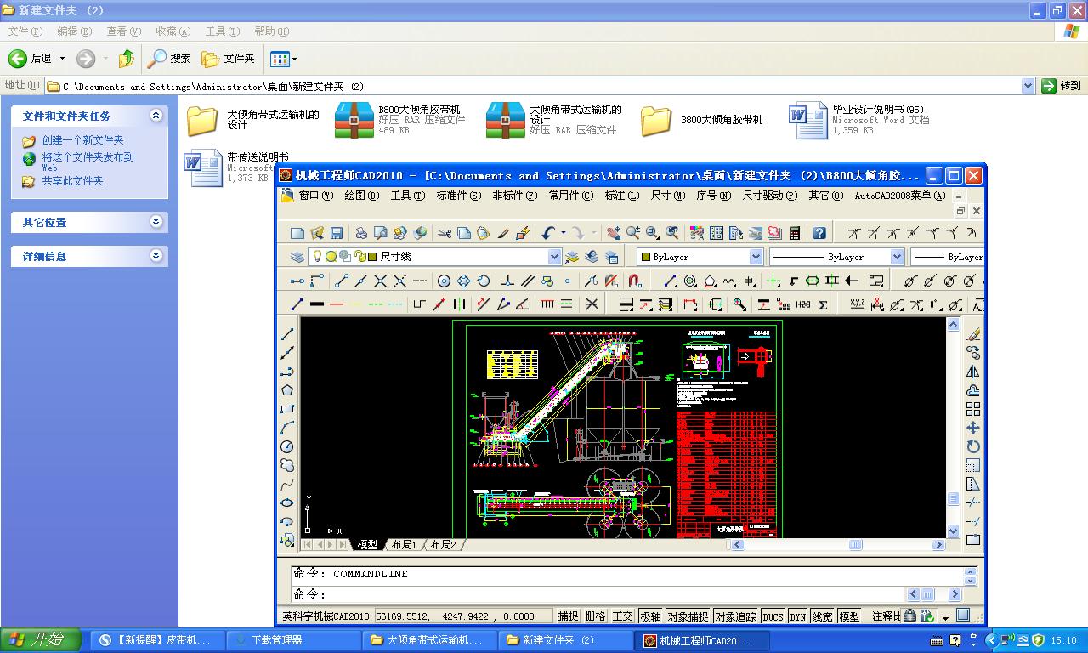Open the Print/Plot tool
The width and height of the screenshot is (1088, 653).
pyautogui.click(x=360, y=232)
